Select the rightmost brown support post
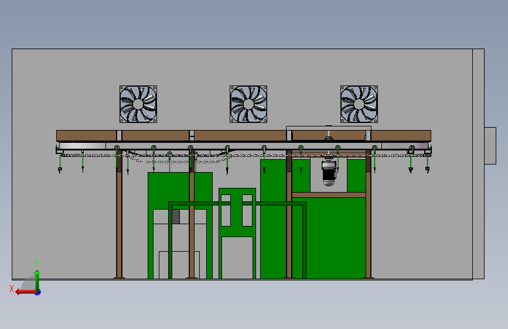Image resolution: width=508 pixels, height=329 pixels. (369, 214)
